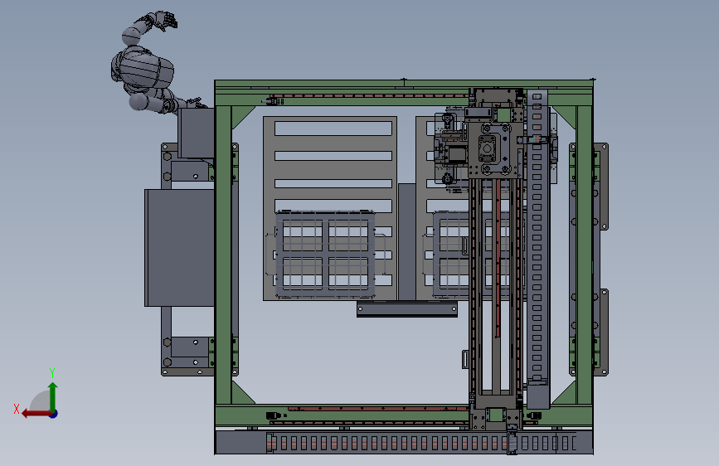
Task: Select the left wire basket tray
Action: (325, 254)
